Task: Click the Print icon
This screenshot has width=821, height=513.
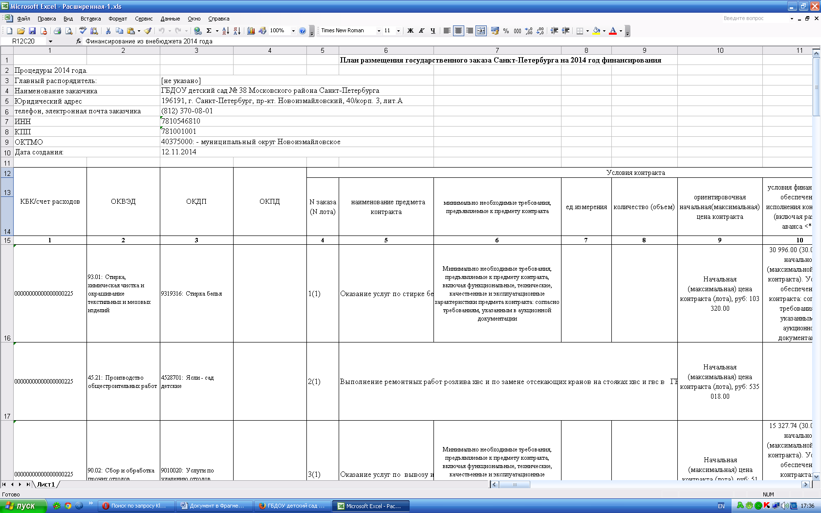Action: [x=57, y=31]
